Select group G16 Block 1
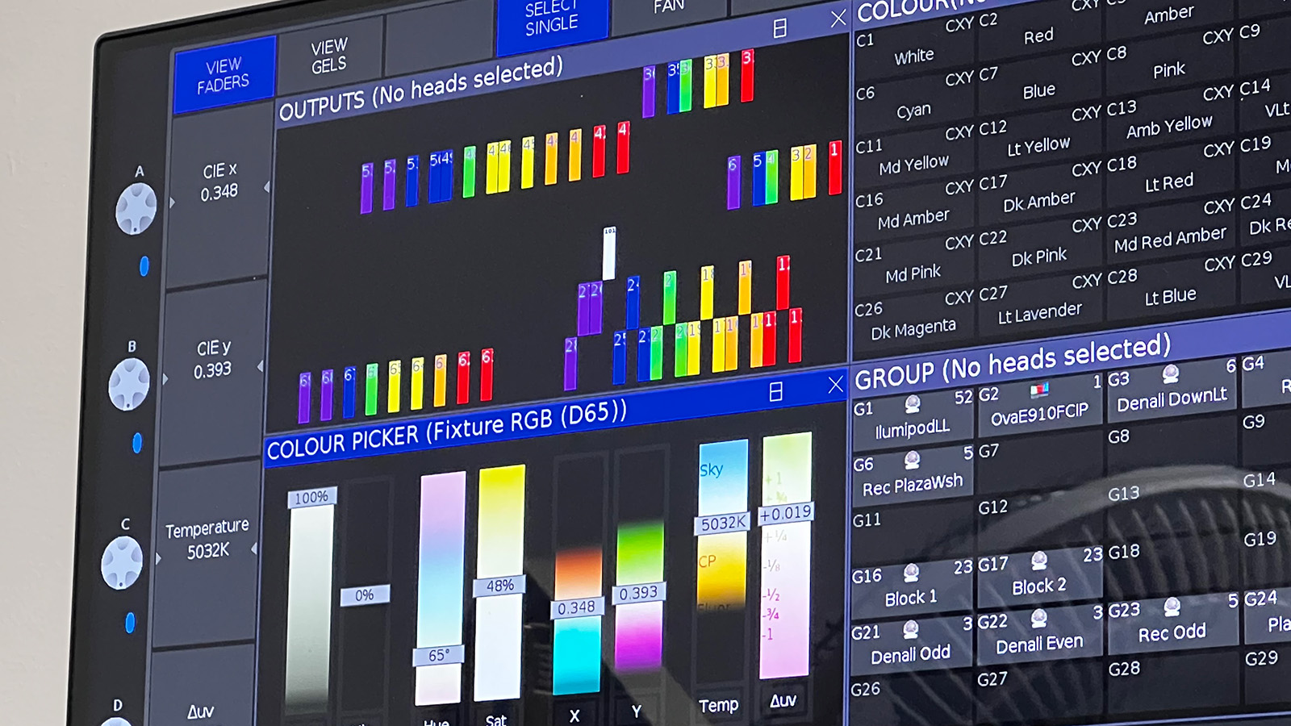This screenshot has height=726, width=1291. pos(912,587)
